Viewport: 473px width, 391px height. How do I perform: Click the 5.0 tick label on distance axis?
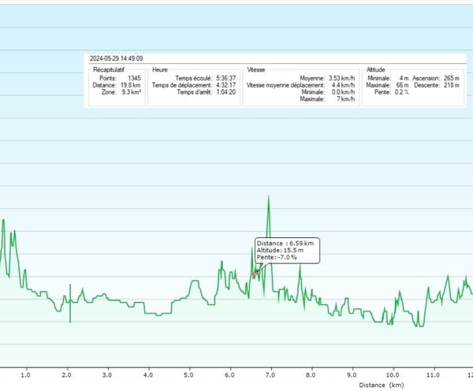(x=188, y=375)
